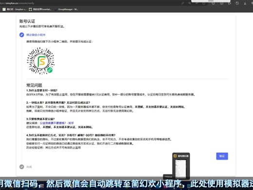The image size is (253, 190).
Task: Open the SimpFun bookmark in bookmarks bar
Action: point(14,9)
